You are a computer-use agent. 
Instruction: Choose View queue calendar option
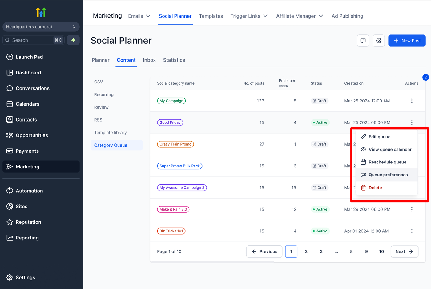[390, 150]
